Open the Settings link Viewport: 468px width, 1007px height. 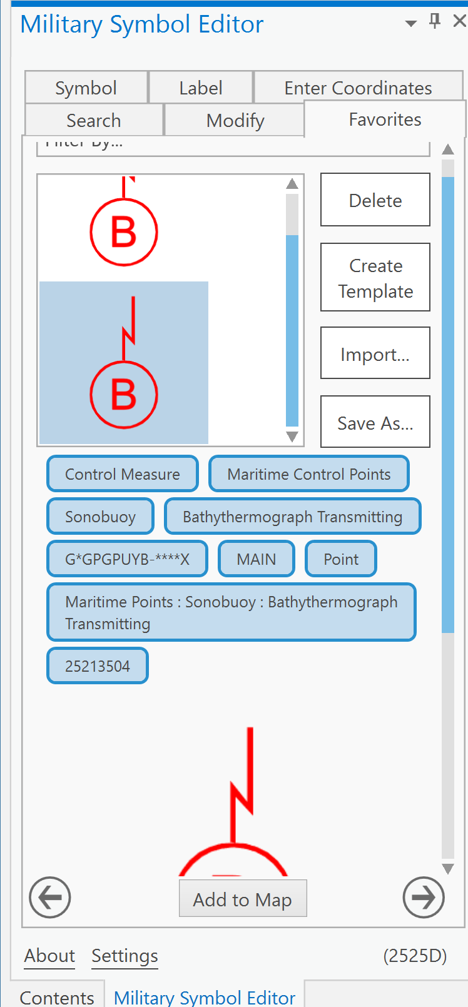(124, 956)
